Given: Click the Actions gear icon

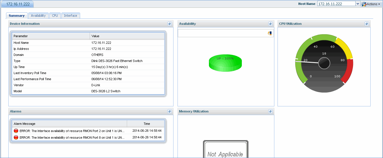Looking at the screenshot, I should pyautogui.click(x=364, y=4).
